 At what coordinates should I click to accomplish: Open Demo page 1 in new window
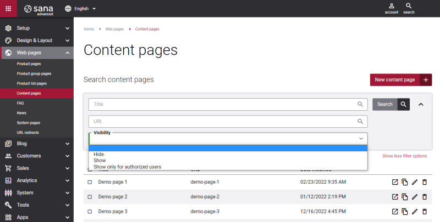pos(395,182)
